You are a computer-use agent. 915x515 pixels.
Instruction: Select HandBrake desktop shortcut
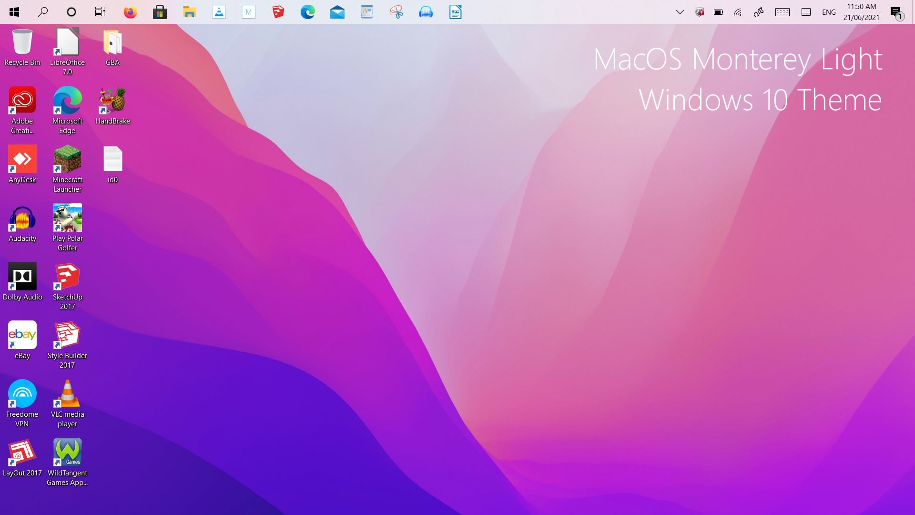pyautogui.click(x=112, y=106)
